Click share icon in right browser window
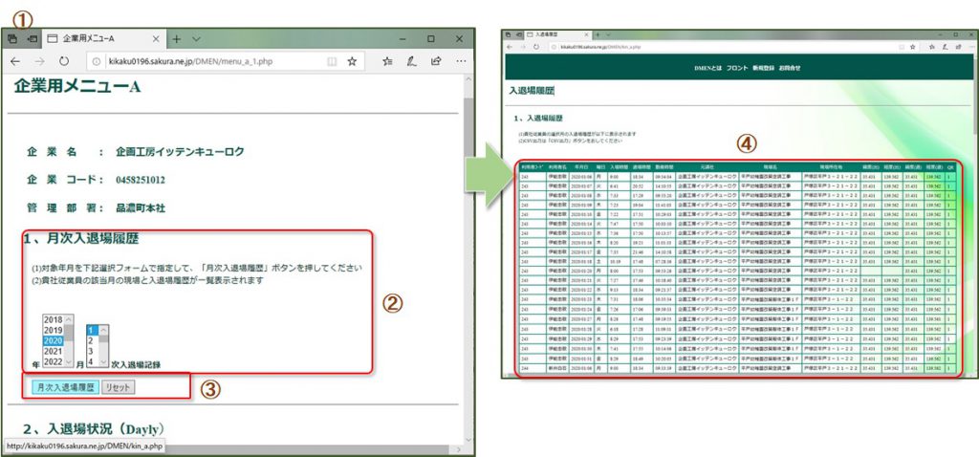The width and height of the screenshot is (979, 457). pos(956,47)
